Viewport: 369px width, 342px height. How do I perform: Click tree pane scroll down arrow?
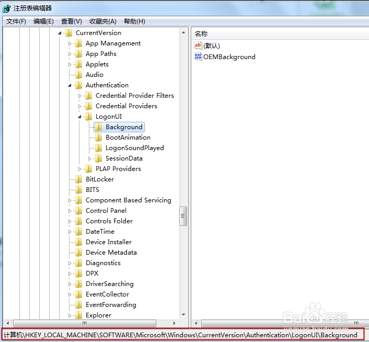(183, 315)
